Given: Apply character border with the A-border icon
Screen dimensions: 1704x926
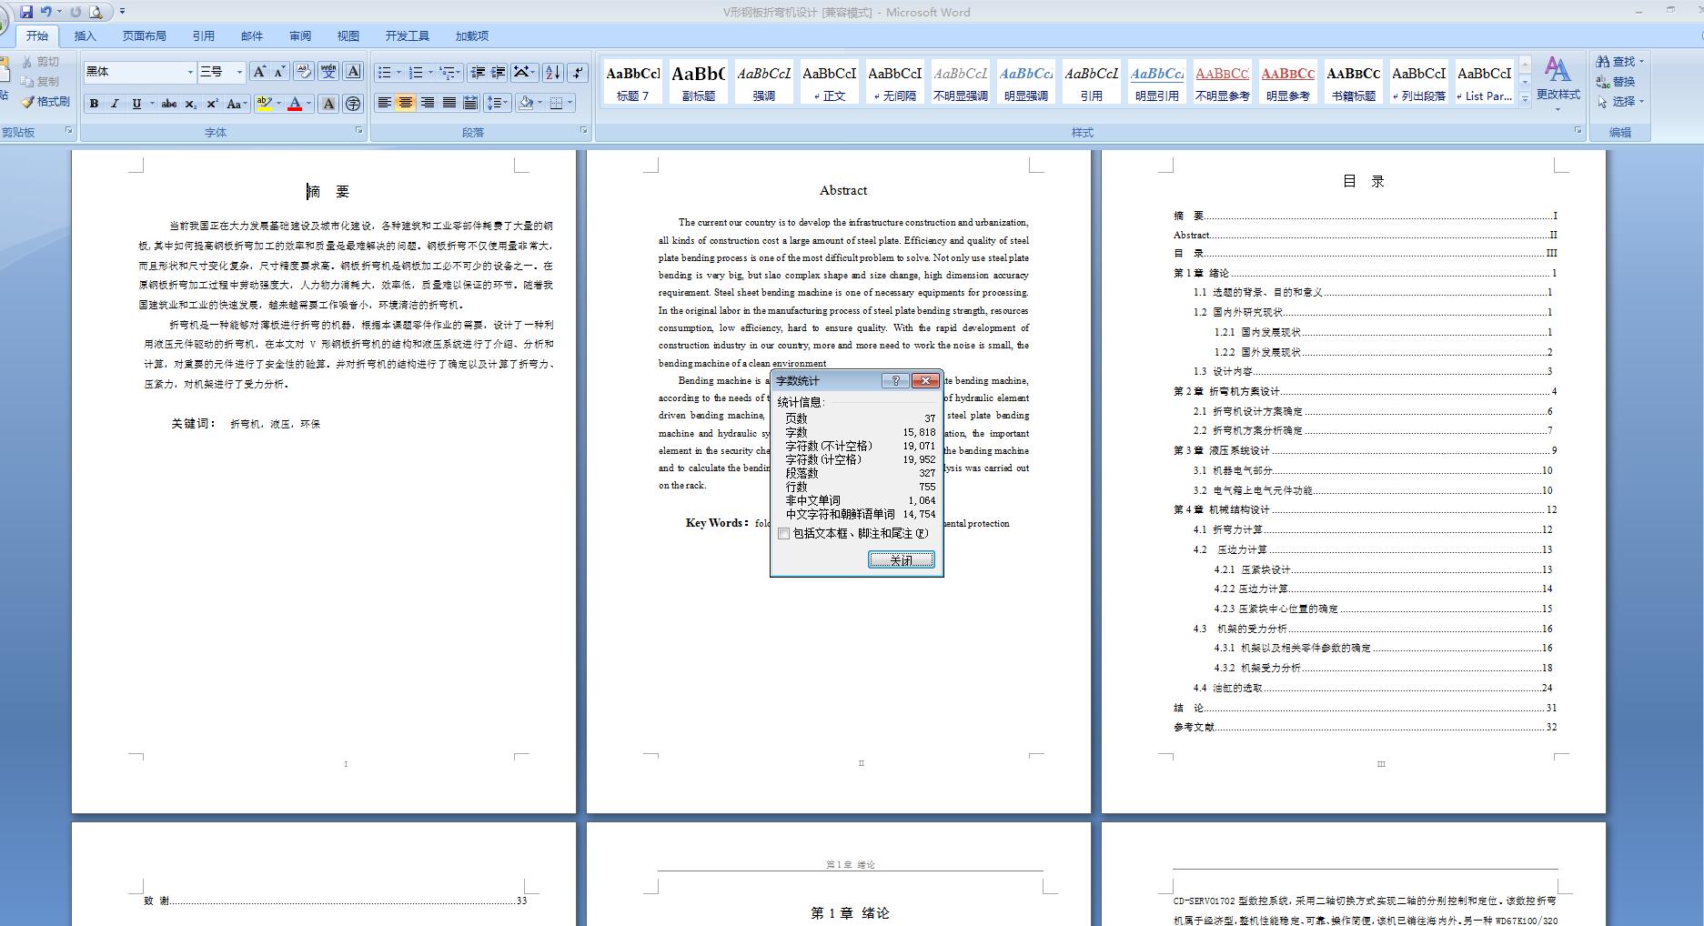Looking at the screenshot, I should tap(352, 71).
